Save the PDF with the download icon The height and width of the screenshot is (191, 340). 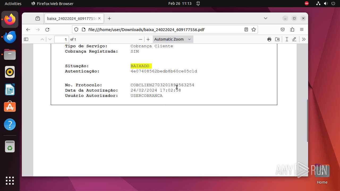(x=277, y=39)
